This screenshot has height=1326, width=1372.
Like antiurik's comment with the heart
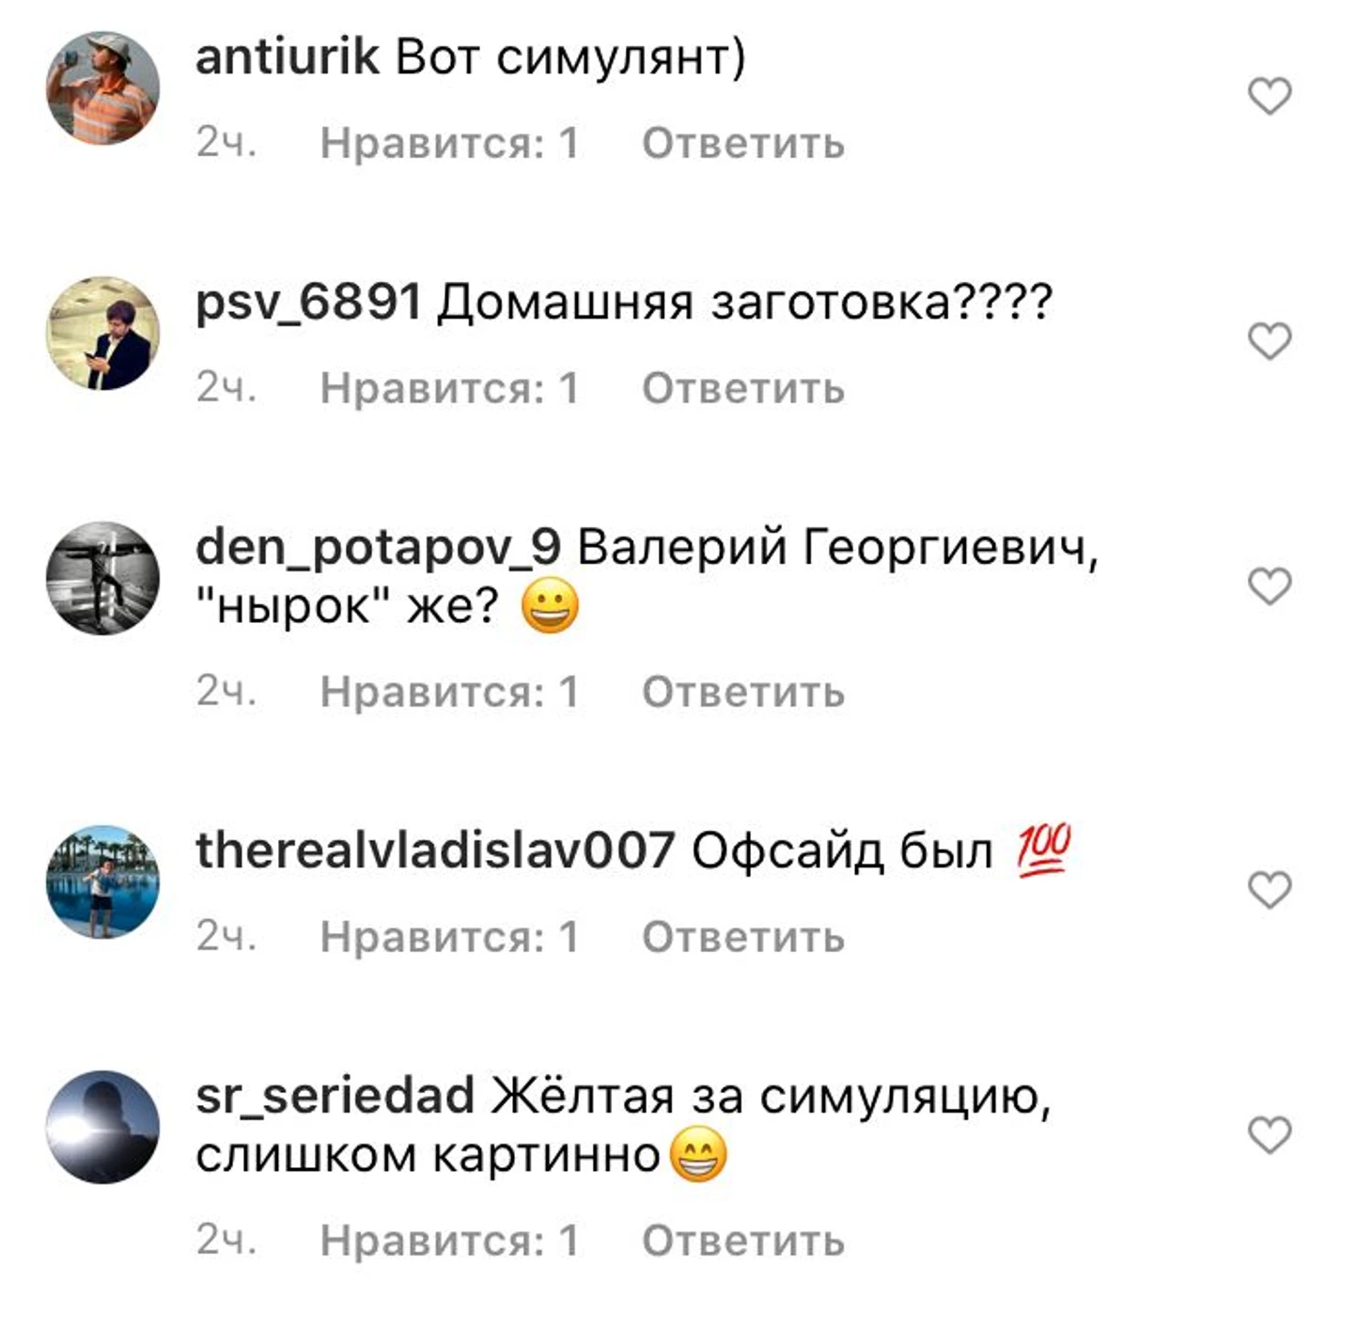click(1270, 96)
